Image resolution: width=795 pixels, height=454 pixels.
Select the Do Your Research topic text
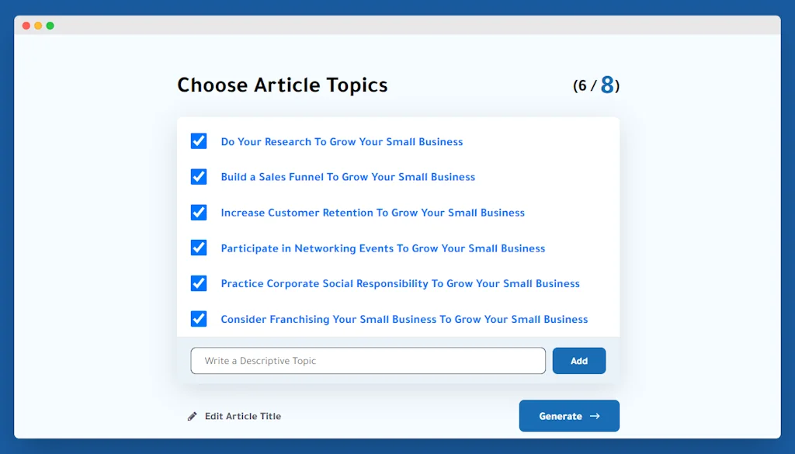click(342, 142)
